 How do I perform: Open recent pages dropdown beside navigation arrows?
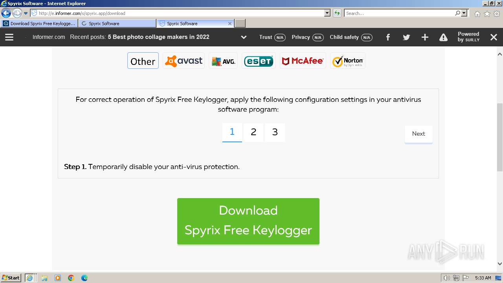click(26, 13)
